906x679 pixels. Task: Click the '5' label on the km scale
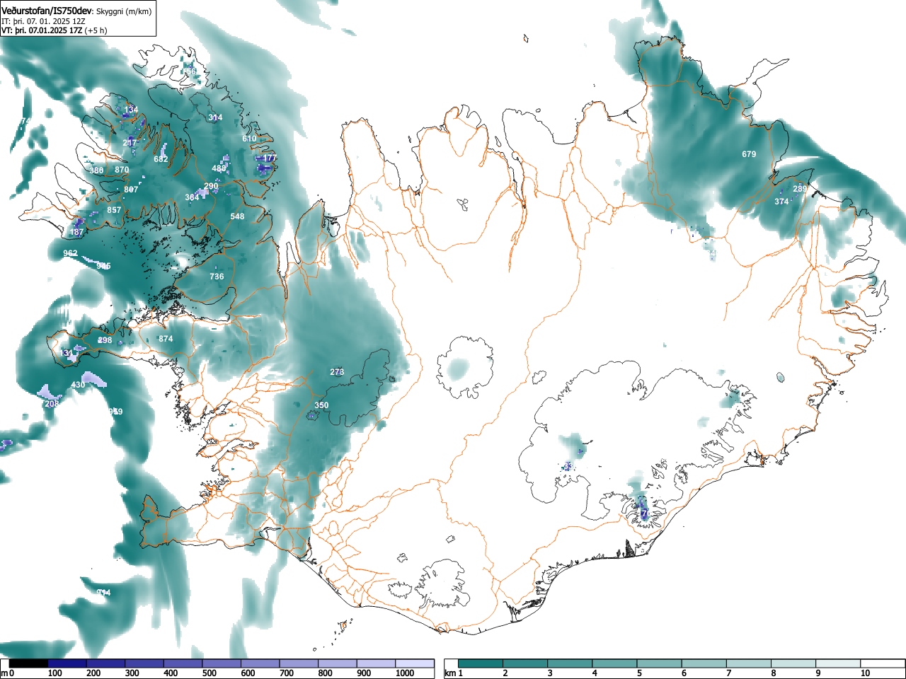tap(639, 673)
